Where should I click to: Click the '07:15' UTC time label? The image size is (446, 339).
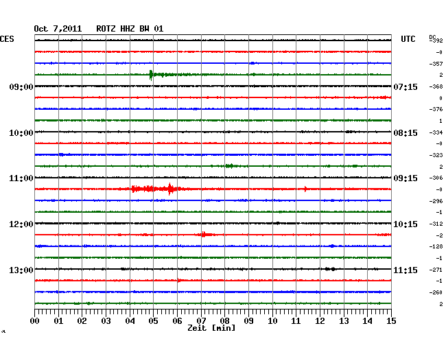[406, 86]
